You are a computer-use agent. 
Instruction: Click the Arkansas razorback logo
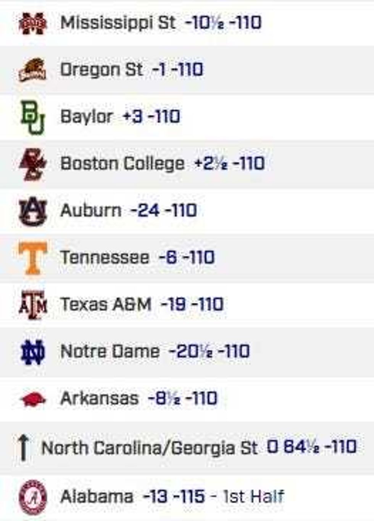coord(33,399)
